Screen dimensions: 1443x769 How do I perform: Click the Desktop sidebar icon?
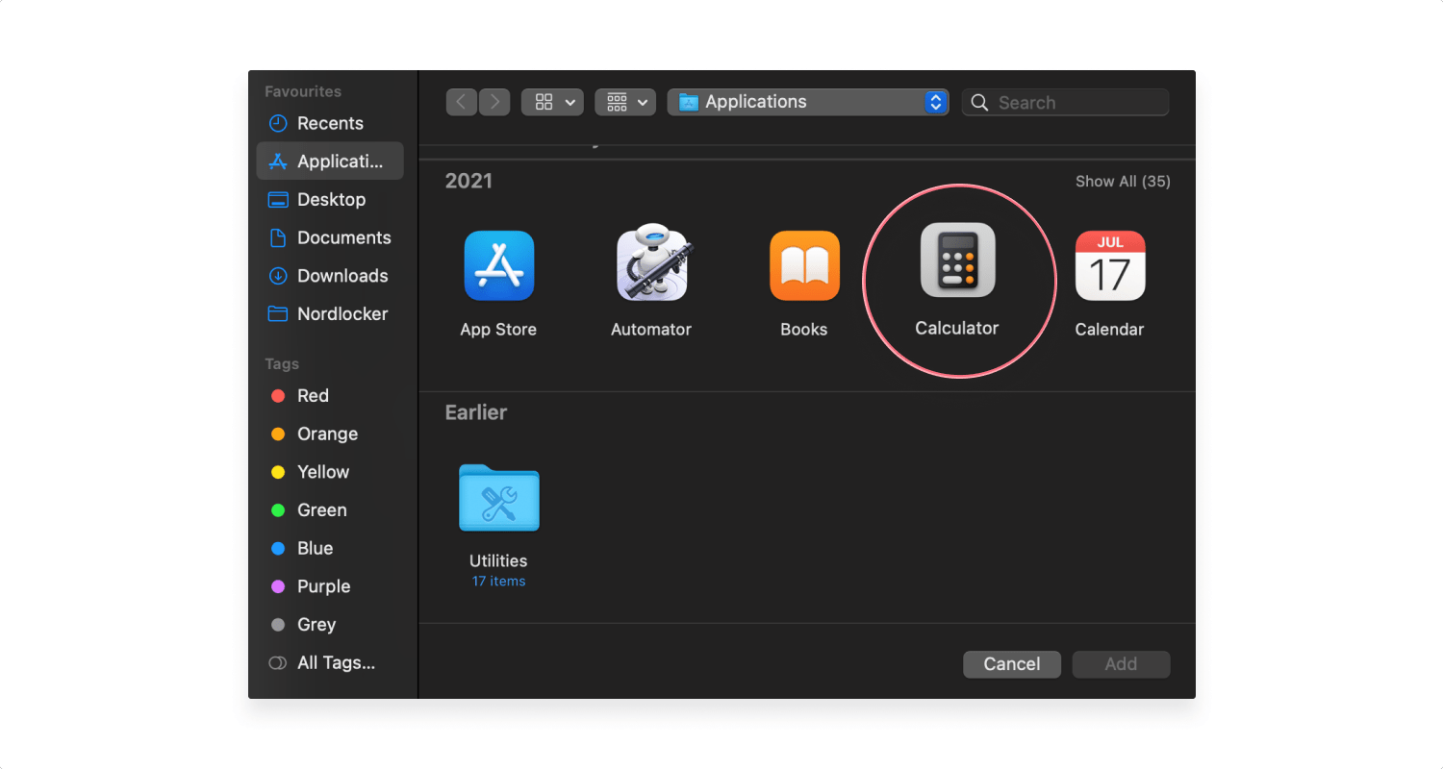pos(278,200)
